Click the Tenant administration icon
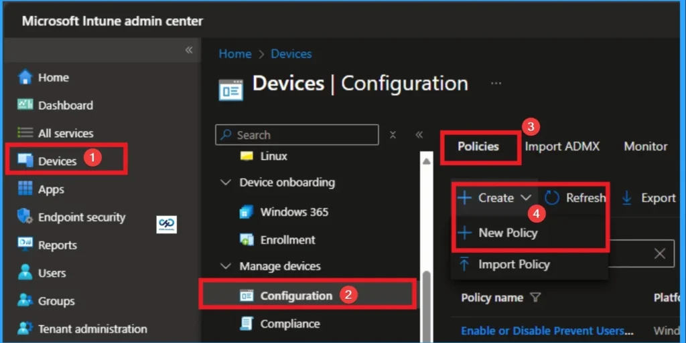686x343 pixels. (25, 328)
